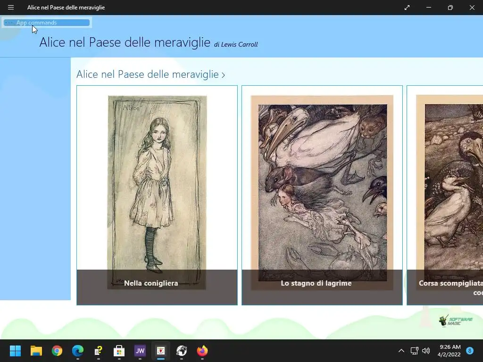Launch Firefox from the taskbar

[x=202, y=351]
